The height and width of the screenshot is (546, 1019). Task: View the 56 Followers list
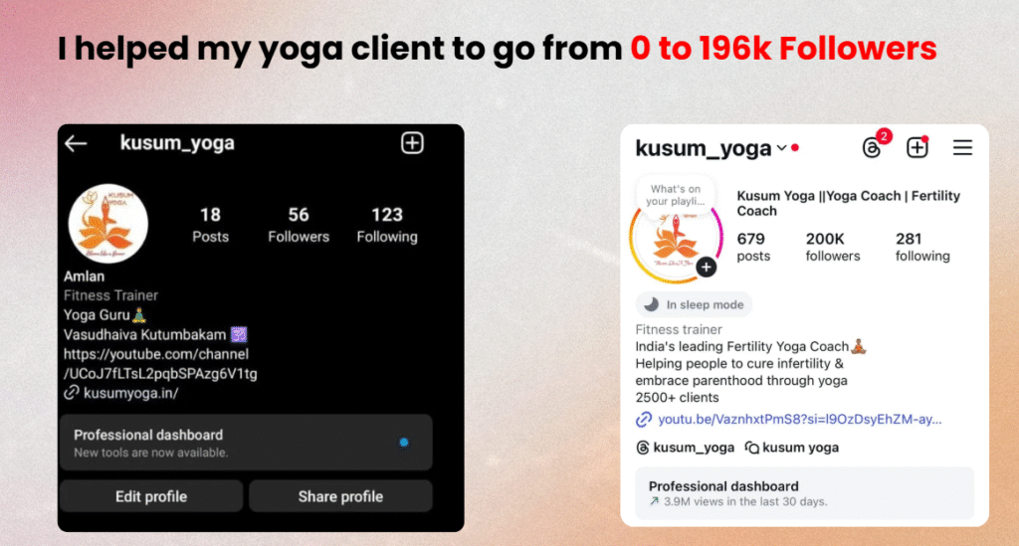(x=299, y=225)
